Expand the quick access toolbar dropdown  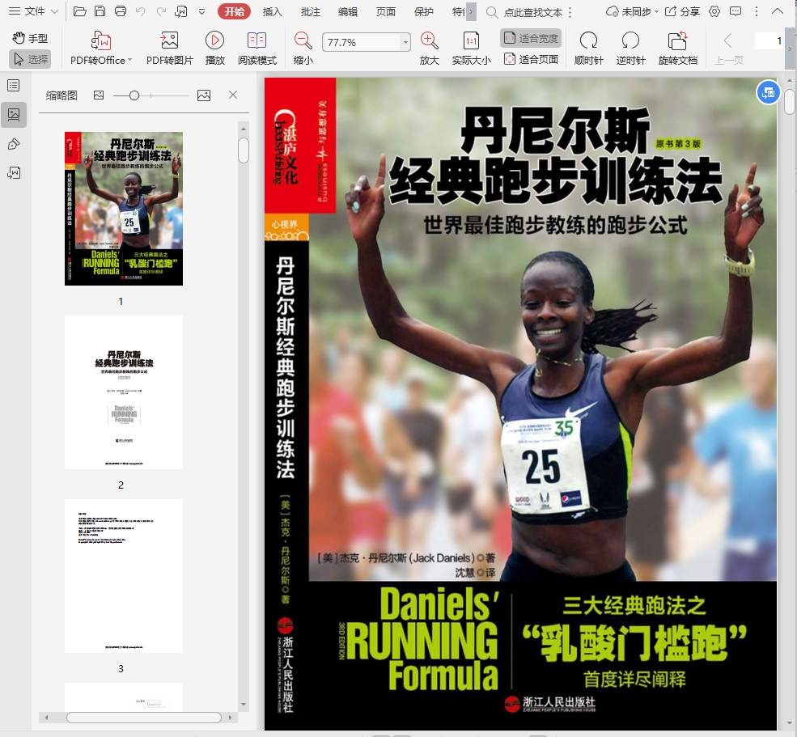pyautogui.click(x=201, y=11)
